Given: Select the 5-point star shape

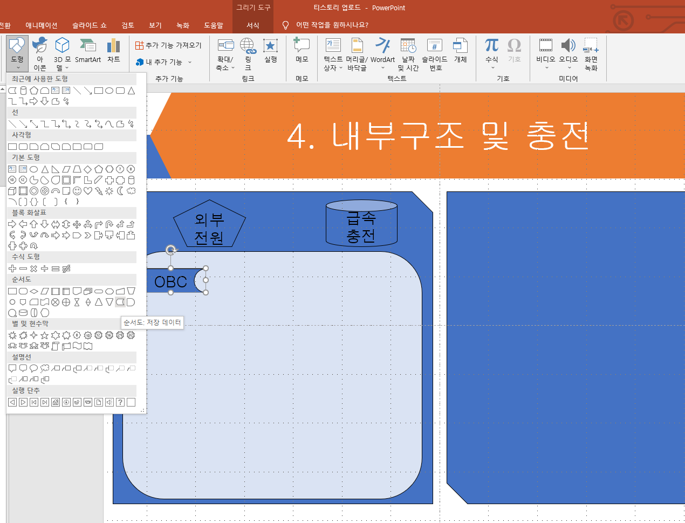Looking at the screenshot, I should click(x=45, y=335).
